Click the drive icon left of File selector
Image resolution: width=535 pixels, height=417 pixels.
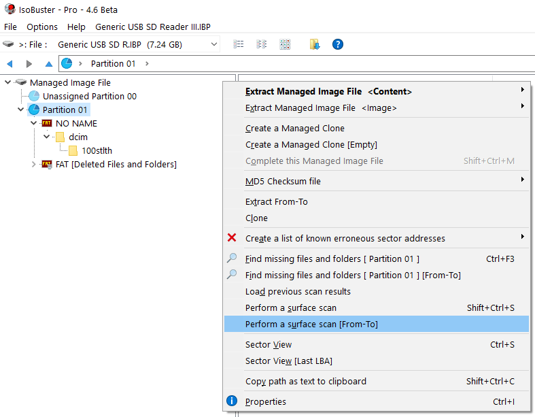pos(8,44)
